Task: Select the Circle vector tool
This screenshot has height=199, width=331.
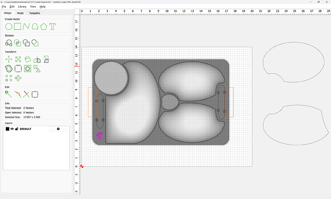Action: coord(9,26)
